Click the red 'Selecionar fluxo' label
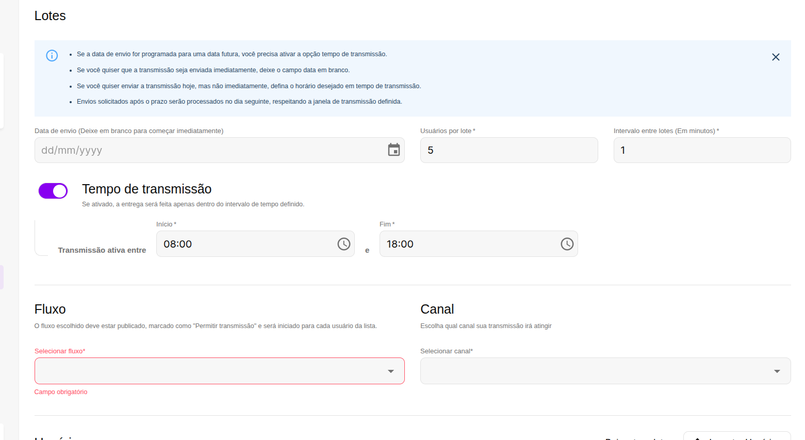This screenshot has height=440, width=805. pyautogui.click(x=60, y=351)
